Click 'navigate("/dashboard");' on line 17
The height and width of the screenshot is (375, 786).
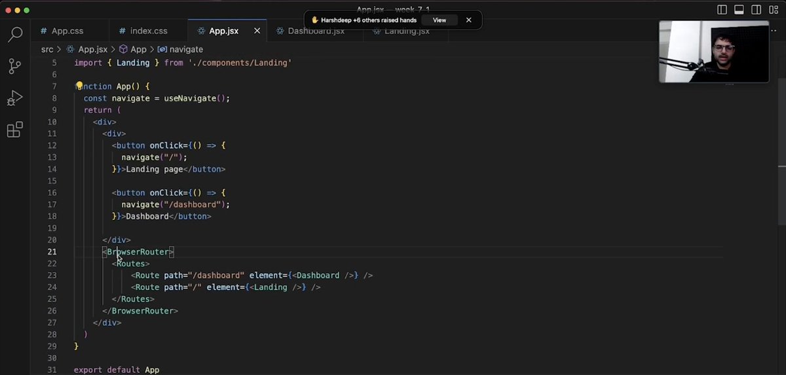[176, 204]
